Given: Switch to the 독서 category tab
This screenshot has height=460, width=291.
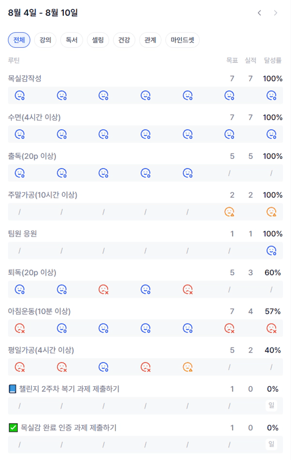Looking at the screenshot, I should [72, 40].
